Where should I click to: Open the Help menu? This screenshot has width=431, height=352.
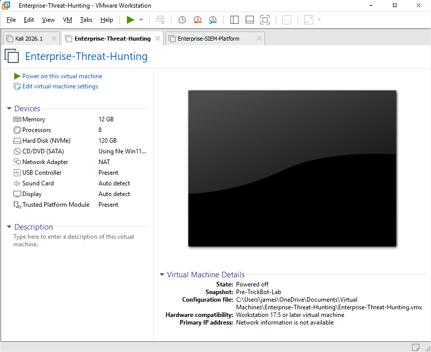coord(107,20)
